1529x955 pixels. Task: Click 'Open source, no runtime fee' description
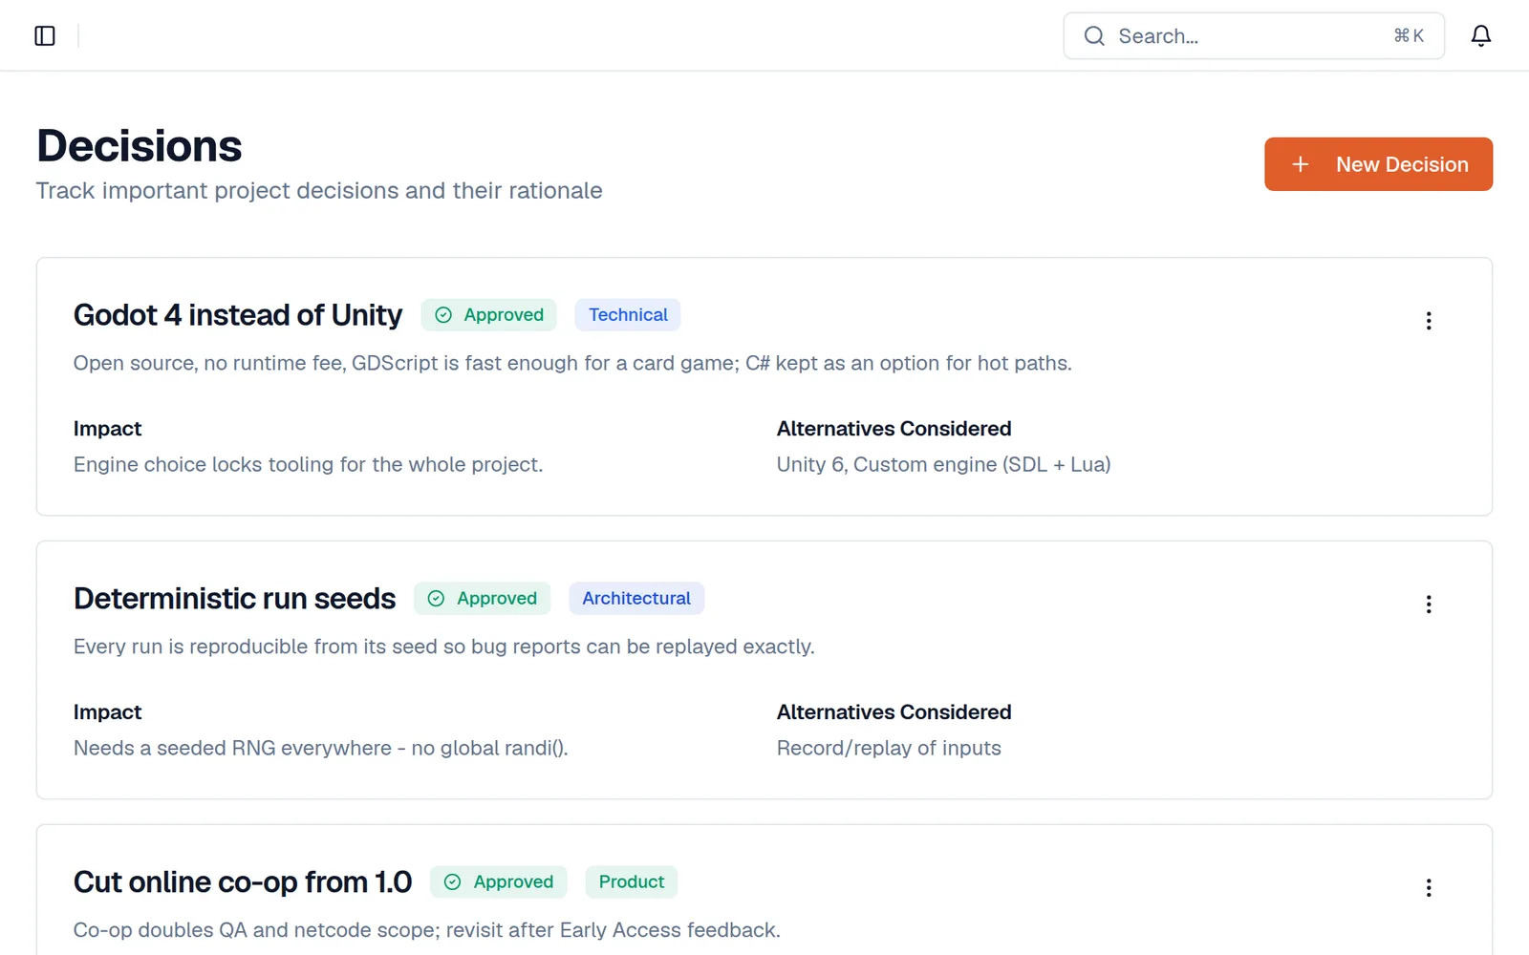[x=572, y=364]
